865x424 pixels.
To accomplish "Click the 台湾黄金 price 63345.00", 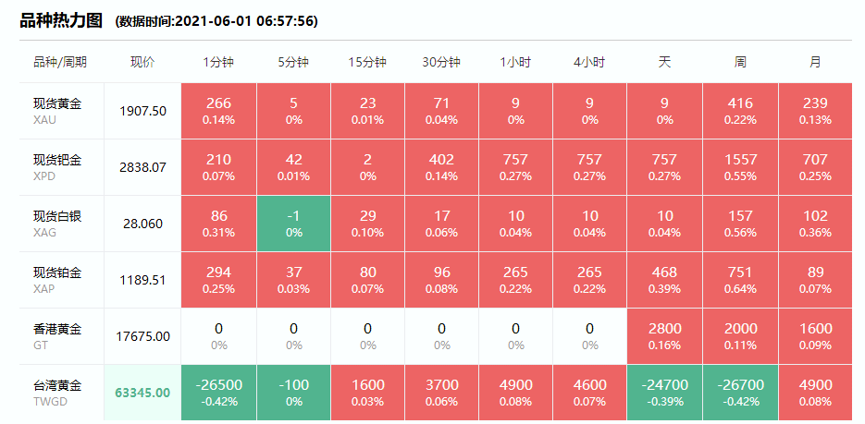I will coord(142,393).
